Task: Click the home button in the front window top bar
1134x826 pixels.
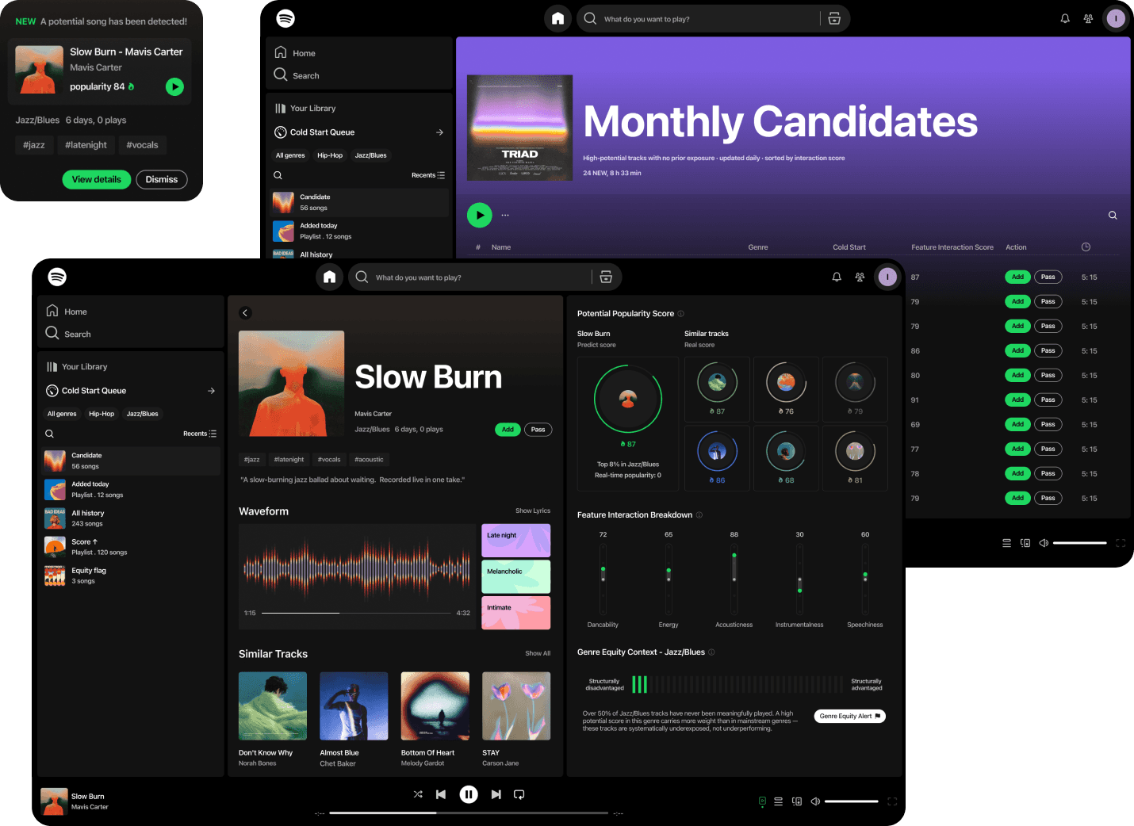Action: (x=330, y=277)
